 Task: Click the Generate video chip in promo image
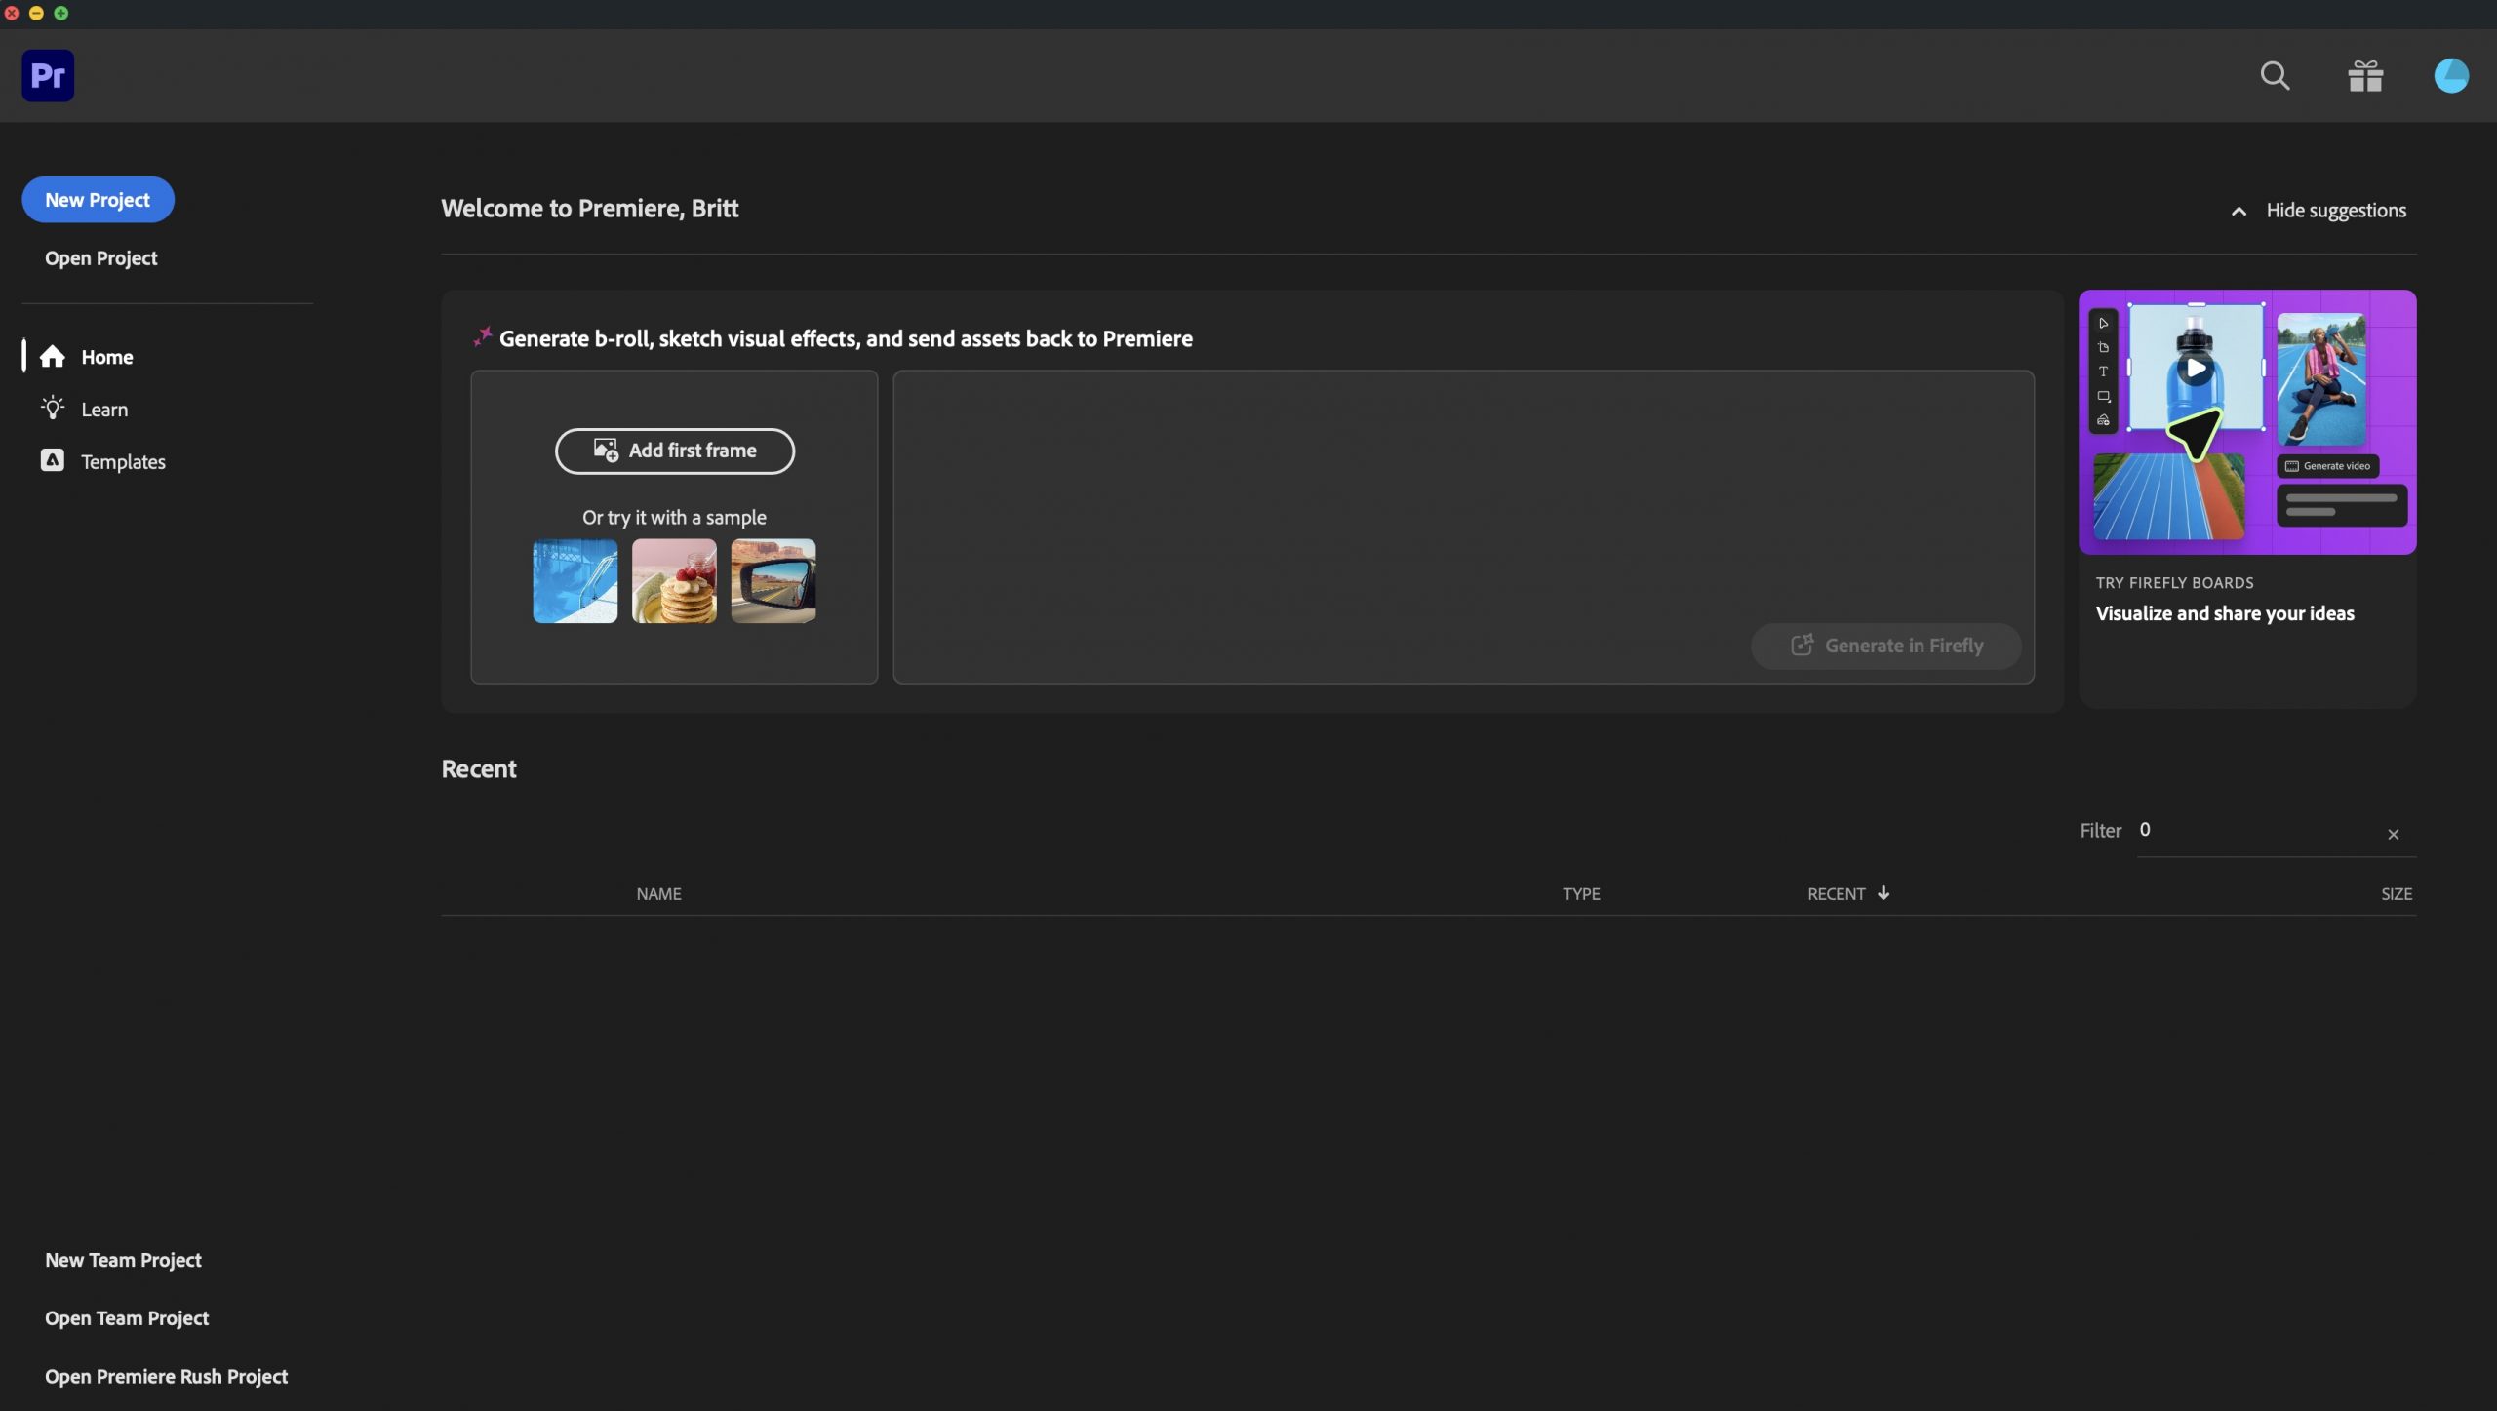tap(2327, 466)
